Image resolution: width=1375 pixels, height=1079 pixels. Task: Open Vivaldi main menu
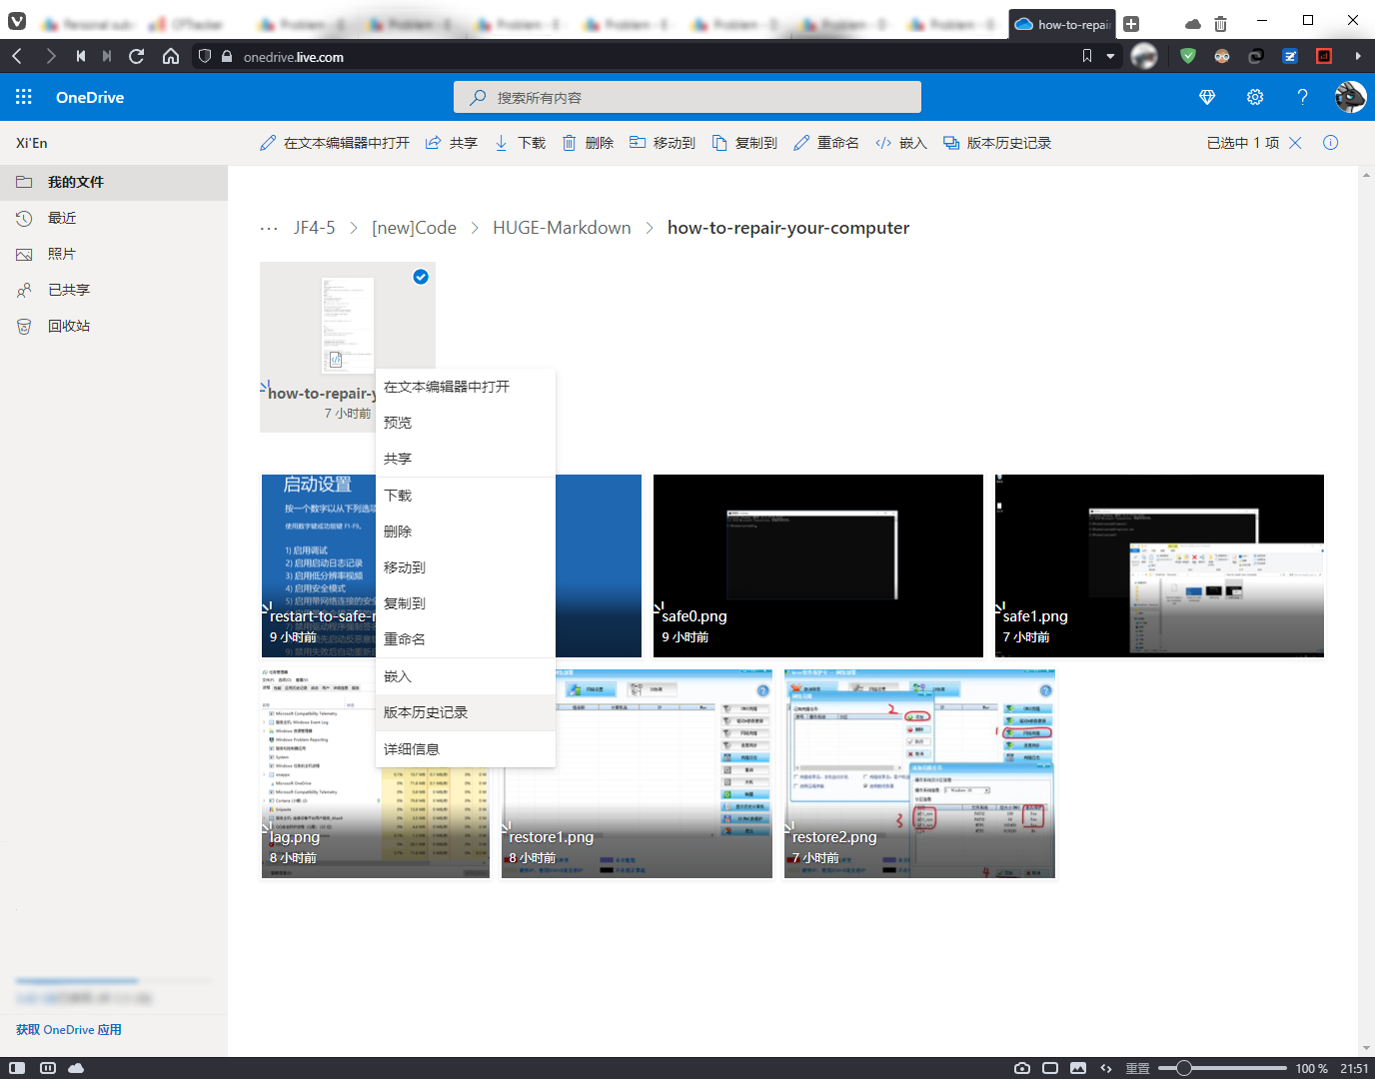[x=17, y=22]
